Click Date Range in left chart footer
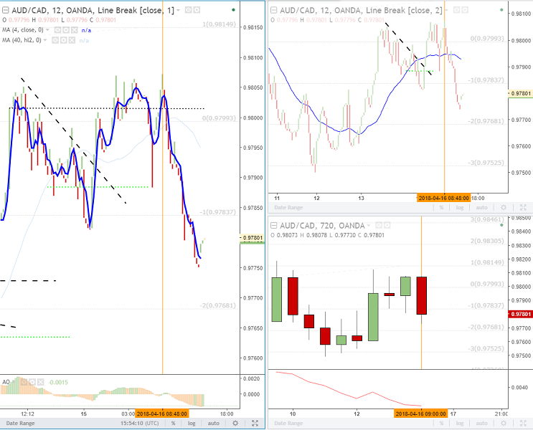Viewport: 533px width, 430px height. (x=20, y=424)
